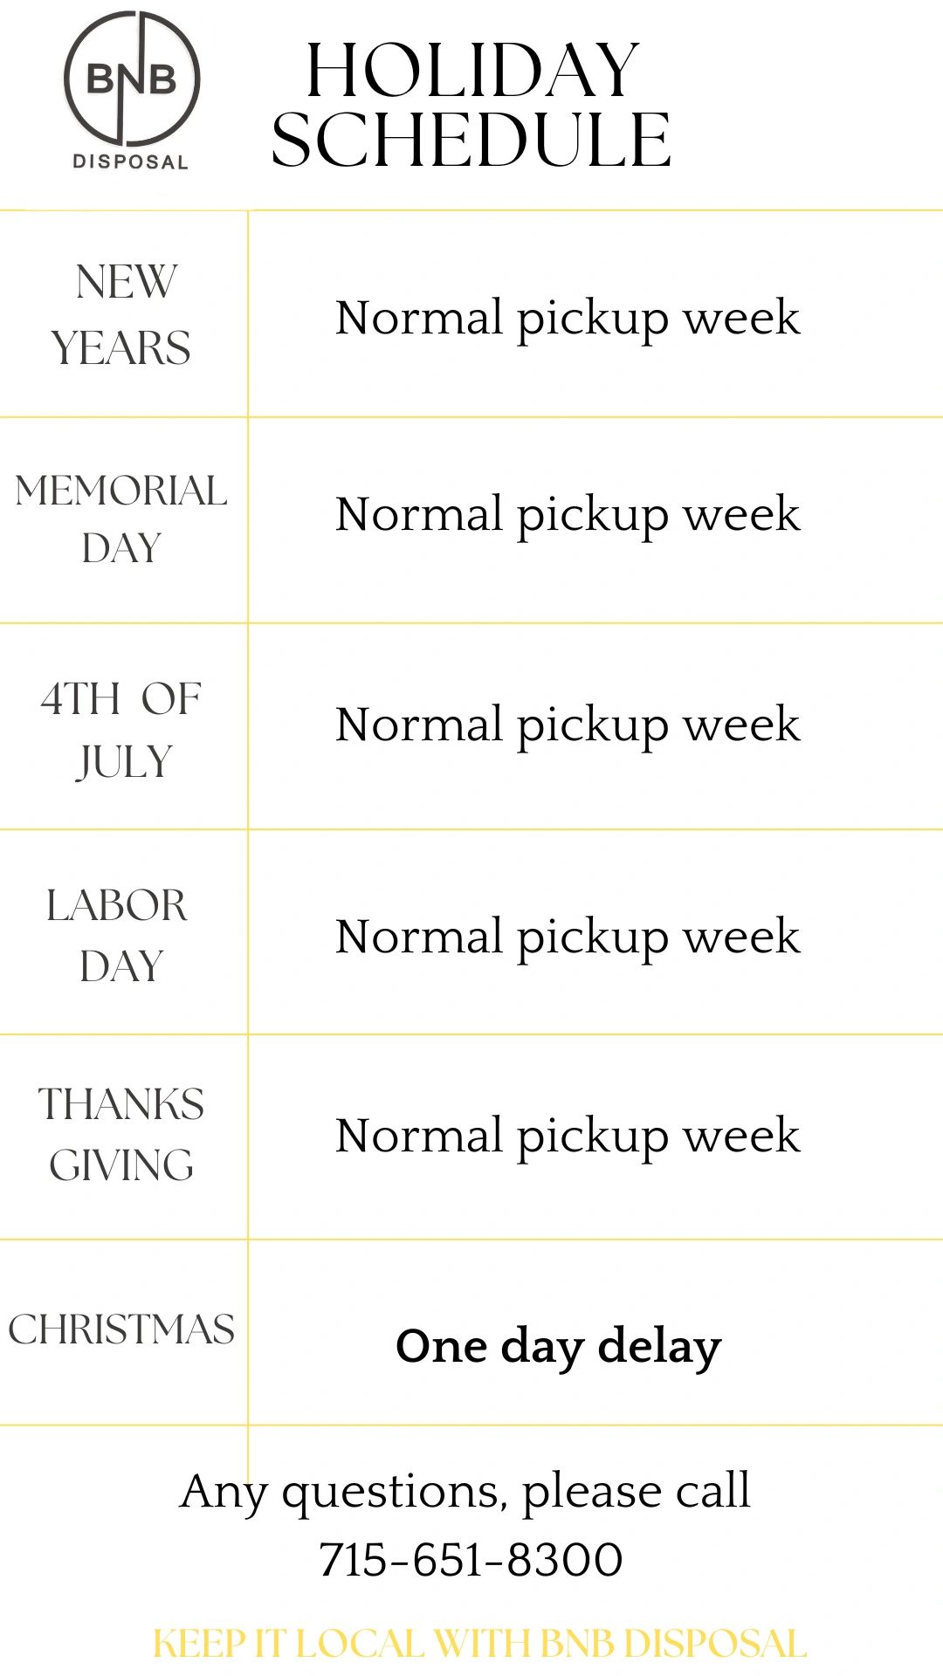Click the word SCHEDULE in the title
The image size is (943, 1676).
tap(471, 140)
